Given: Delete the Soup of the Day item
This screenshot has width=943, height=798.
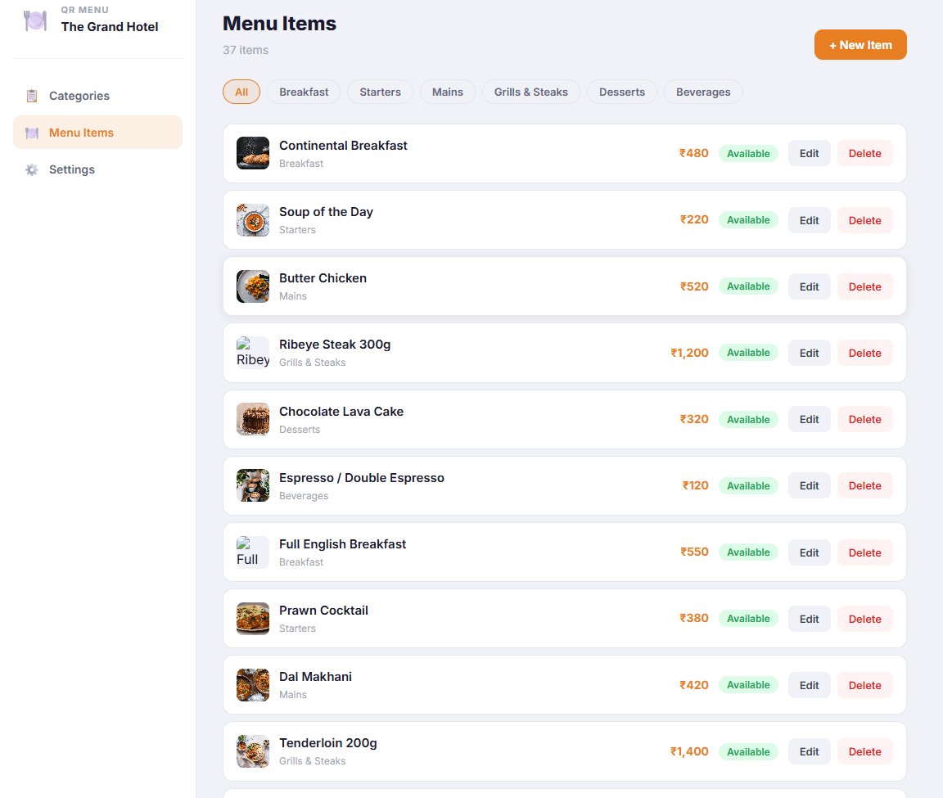Looking at the screenshot, I should point(864,220).
